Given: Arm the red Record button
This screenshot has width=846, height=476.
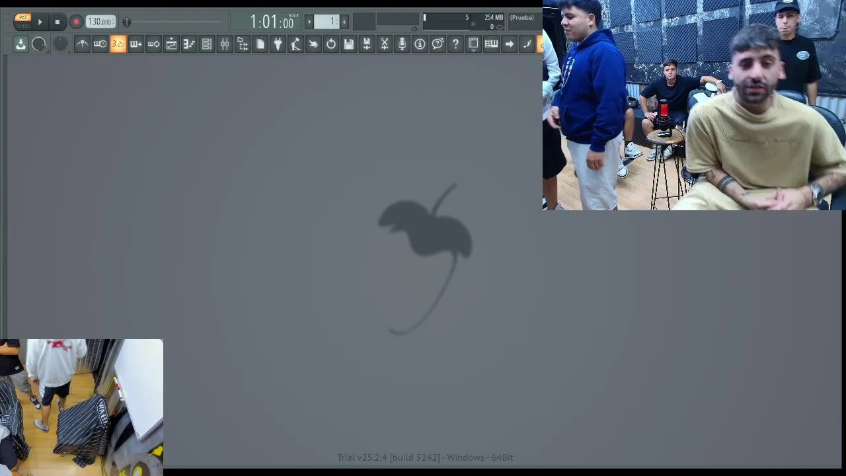Looking at the screenshot, I should (76, 22).
